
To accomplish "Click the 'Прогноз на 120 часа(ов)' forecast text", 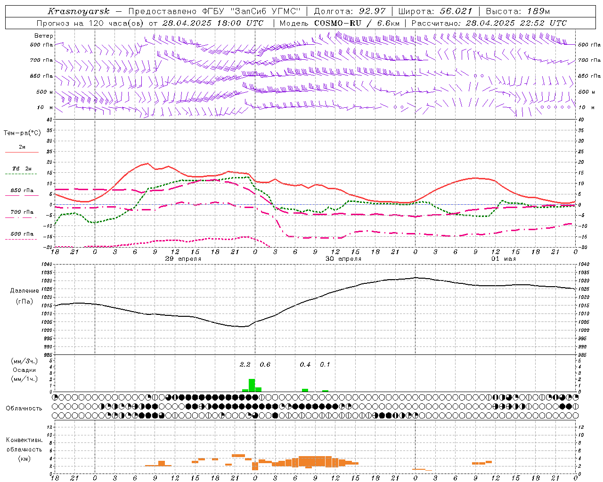I will (x=91, y=23).
